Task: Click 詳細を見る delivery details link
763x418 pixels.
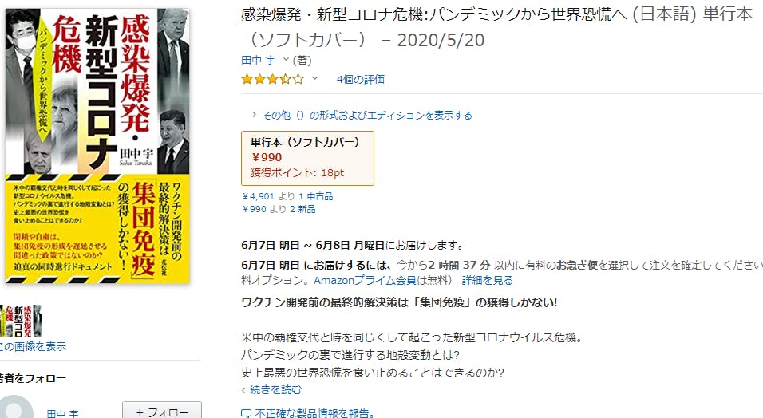Action: (487, 280)
